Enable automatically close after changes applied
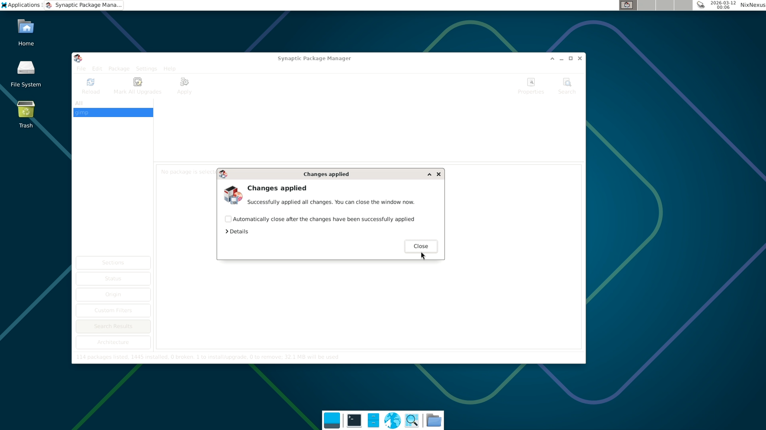The height and width of the screenshot is (430, 766). pos(228,219)
